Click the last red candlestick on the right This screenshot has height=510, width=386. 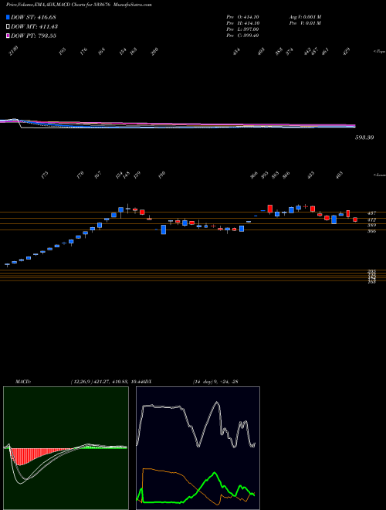[355, 219]
